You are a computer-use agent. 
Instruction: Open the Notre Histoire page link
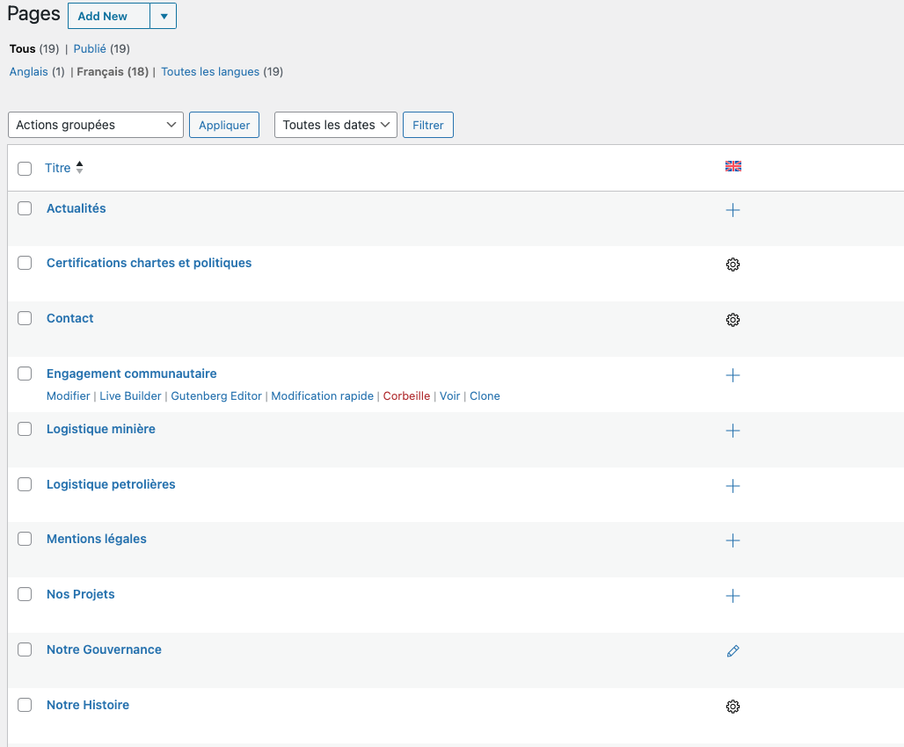(88, 705)
